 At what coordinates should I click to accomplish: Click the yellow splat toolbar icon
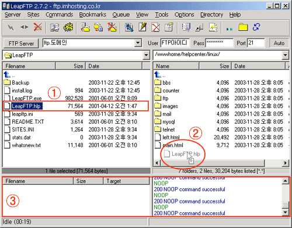(68, 27)
